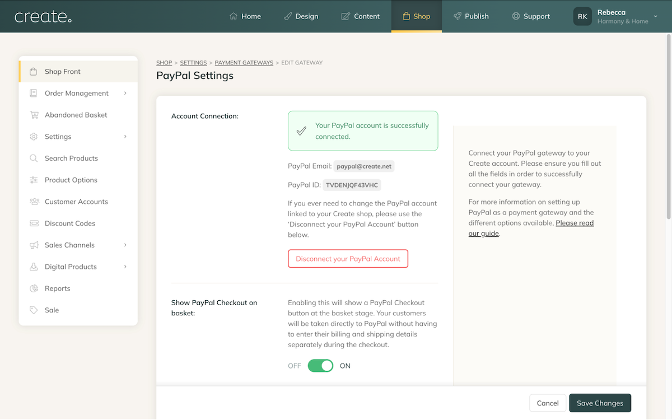Click the Harmony & Home site name
This screenshot has height=420, width=672.
click(623, 21)
